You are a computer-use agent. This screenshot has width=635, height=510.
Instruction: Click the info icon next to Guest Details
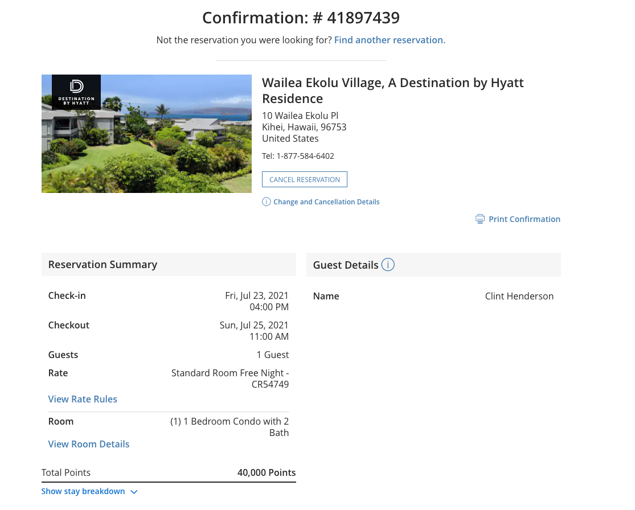tap(388, 264)
